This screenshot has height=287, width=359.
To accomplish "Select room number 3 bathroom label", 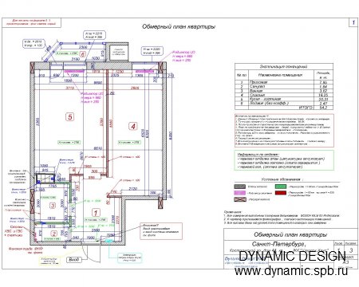I will tap(53, 206).
